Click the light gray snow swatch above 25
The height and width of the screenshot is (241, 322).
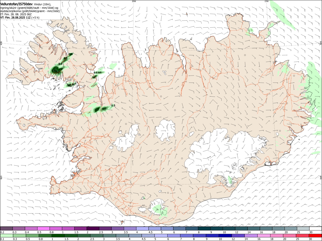click(x=303, y=228)
